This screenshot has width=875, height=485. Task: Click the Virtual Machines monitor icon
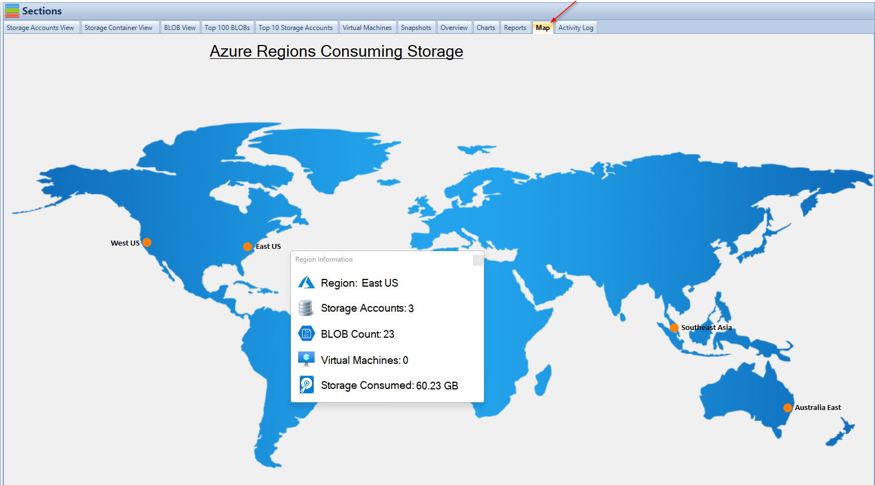tap(307, 359)
